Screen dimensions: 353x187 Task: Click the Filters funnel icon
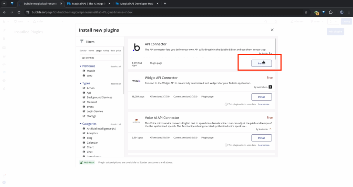(82, 41)
